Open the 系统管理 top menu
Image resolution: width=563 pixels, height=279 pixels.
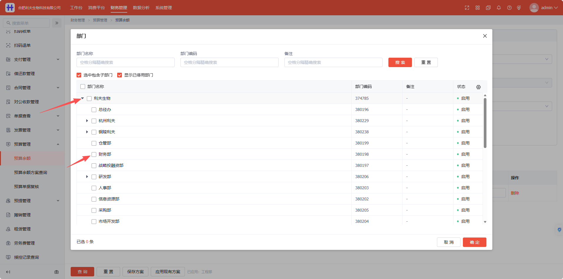164,8
